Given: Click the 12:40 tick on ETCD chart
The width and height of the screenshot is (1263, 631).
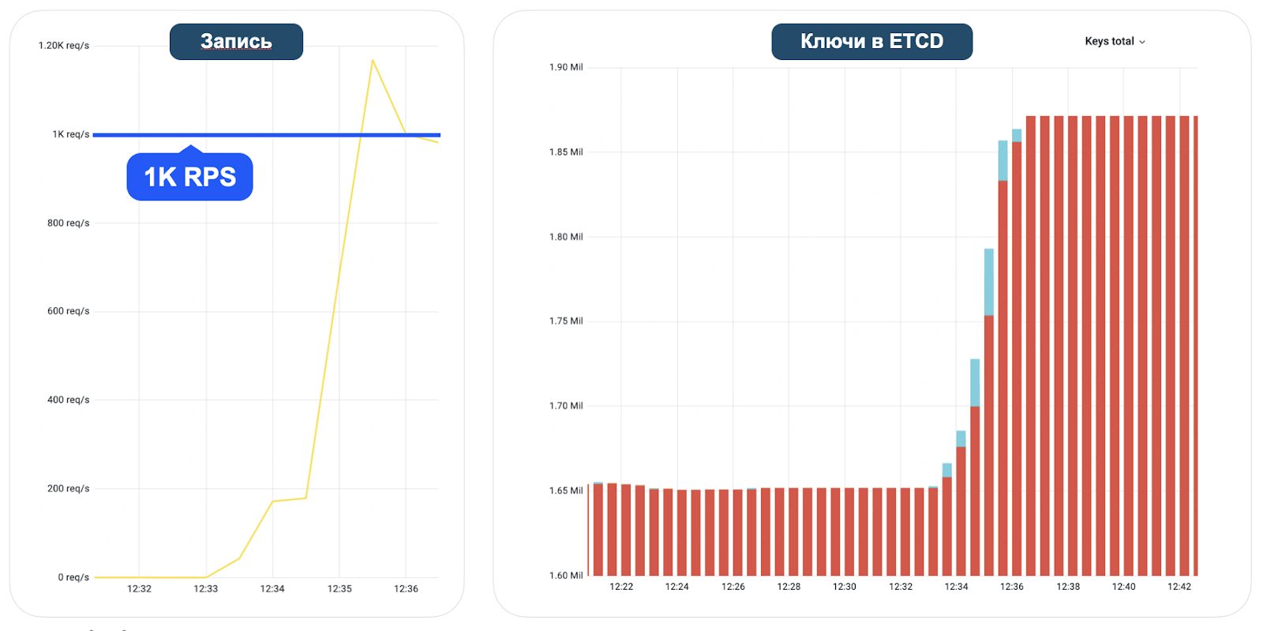Looking at the screenshot, I should point(1123,587).
